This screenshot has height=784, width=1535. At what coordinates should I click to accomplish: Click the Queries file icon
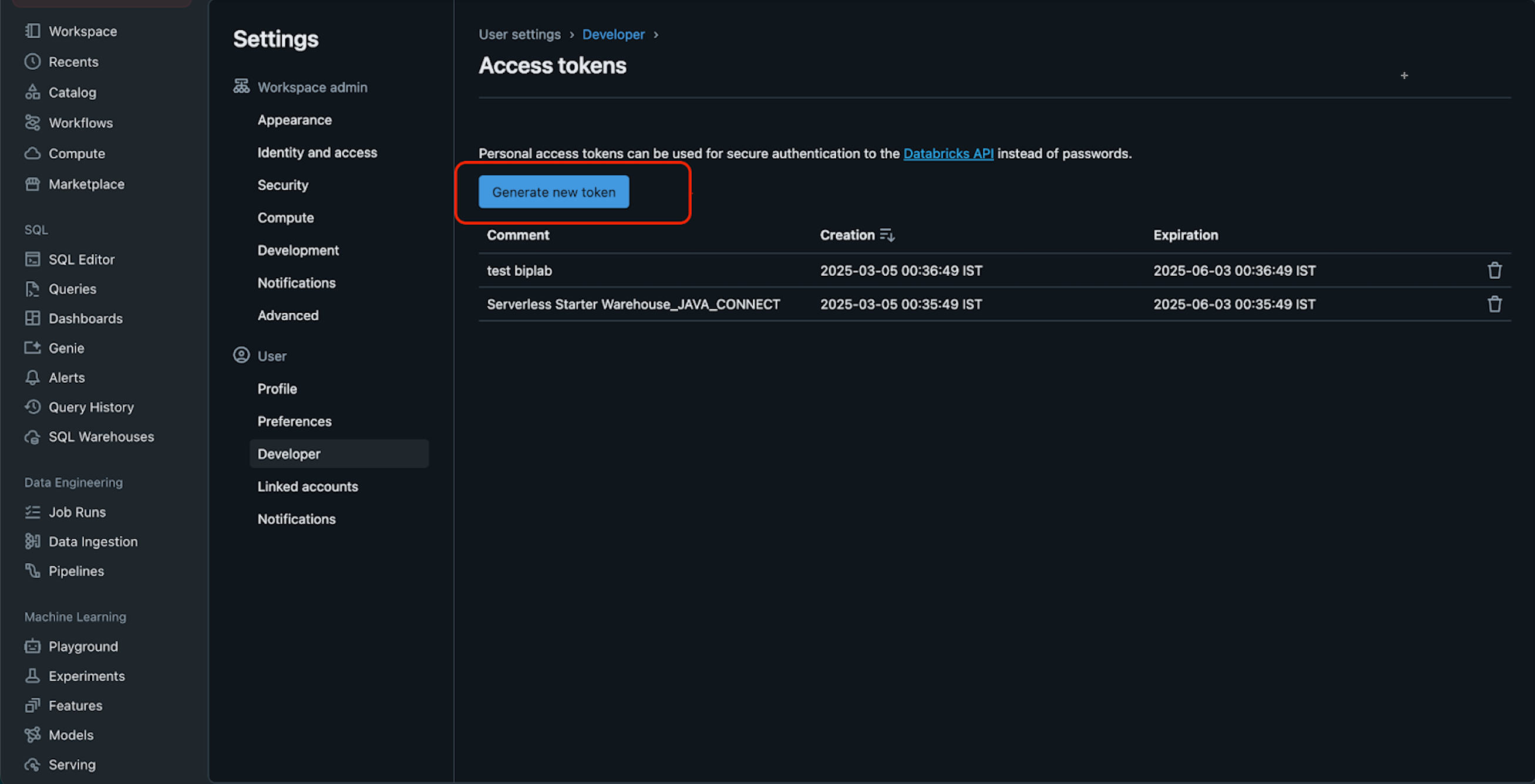pos(32,289)
